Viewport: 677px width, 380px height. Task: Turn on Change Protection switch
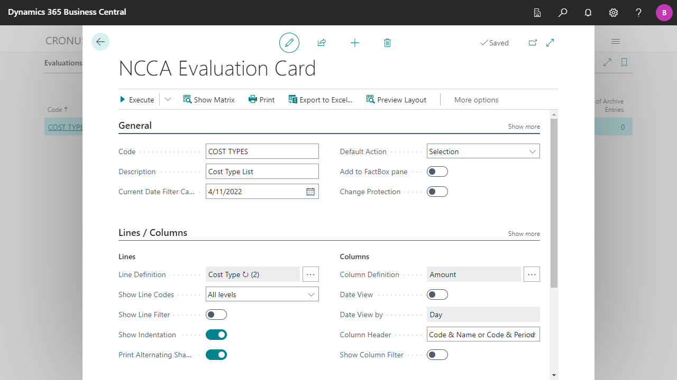click(x=437, y=192)
